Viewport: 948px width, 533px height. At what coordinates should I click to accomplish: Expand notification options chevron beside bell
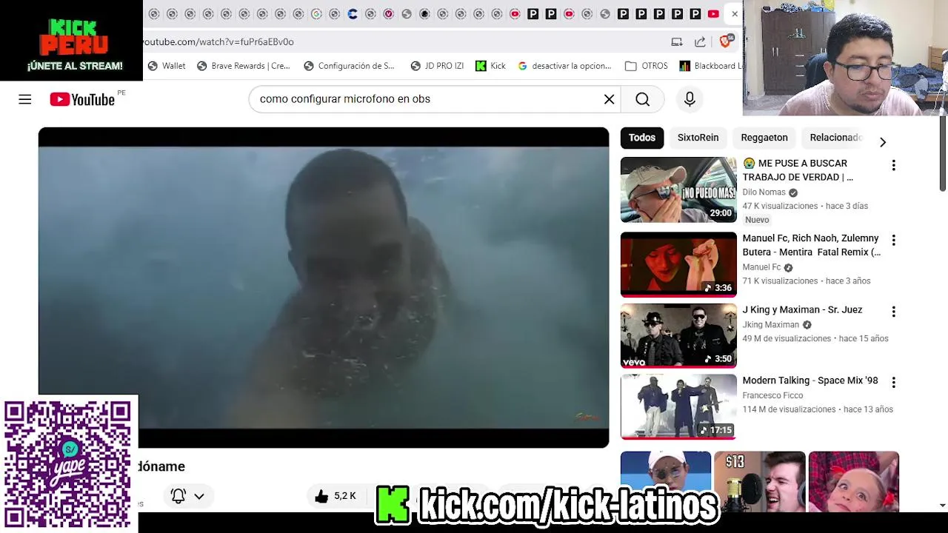tap(199, 496)
